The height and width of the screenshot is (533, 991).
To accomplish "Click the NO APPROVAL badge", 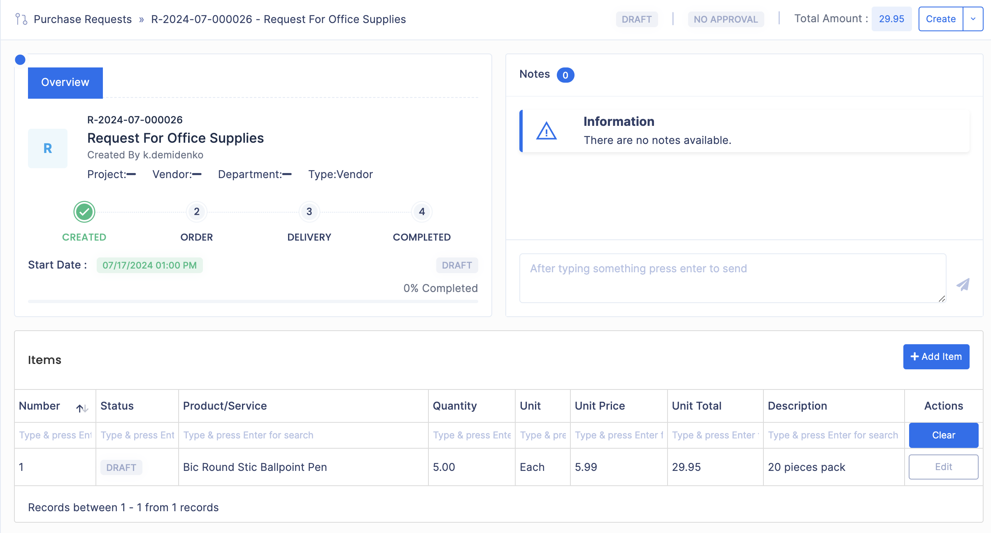I will tap(726, 19).
